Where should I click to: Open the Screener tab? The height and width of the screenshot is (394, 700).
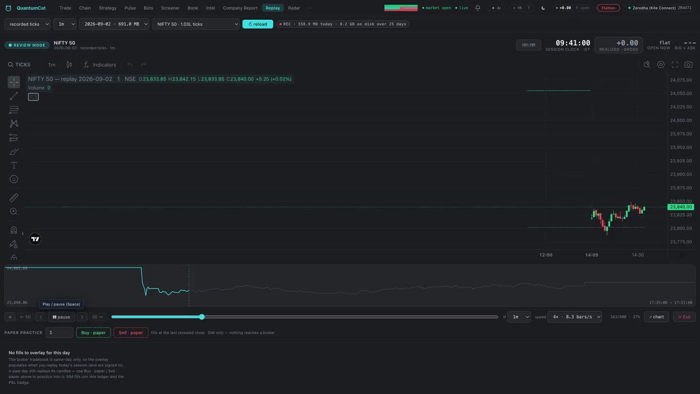point(170,8)
